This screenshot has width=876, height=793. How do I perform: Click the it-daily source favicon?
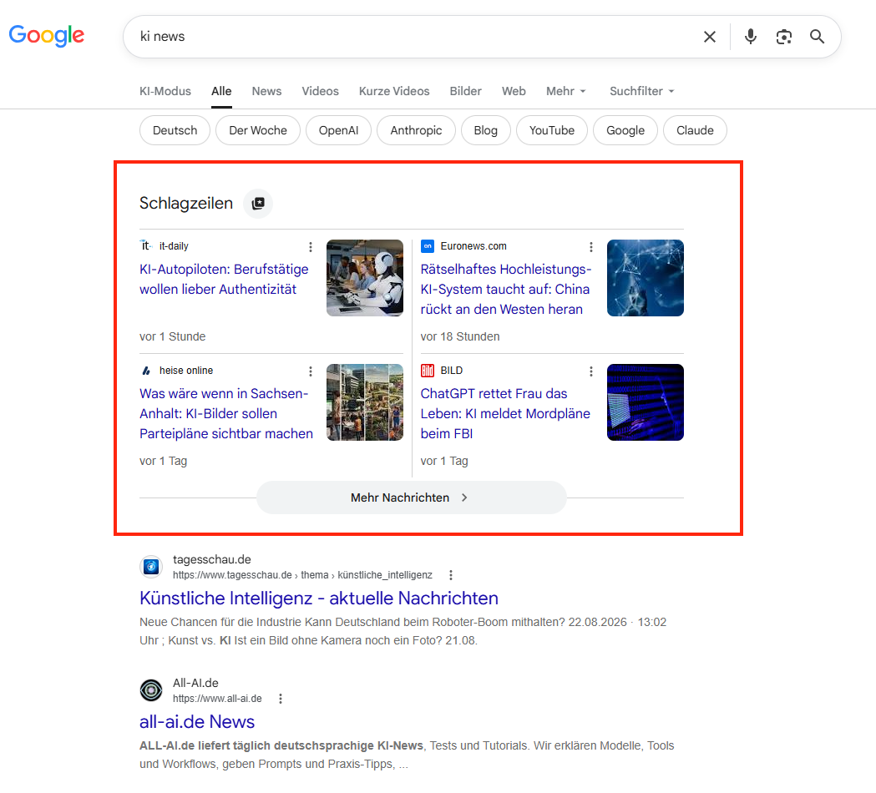(x=146, y=245)
